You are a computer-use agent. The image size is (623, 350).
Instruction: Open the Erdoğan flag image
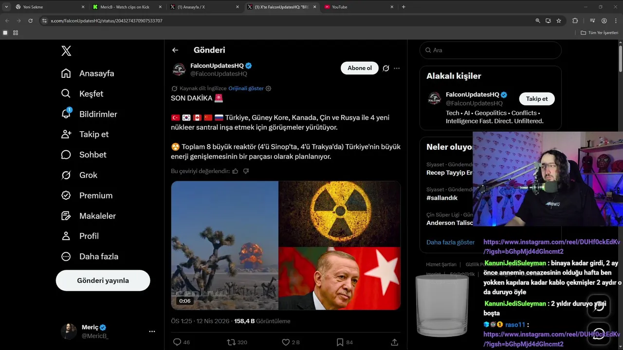click(x=340, y=279)
